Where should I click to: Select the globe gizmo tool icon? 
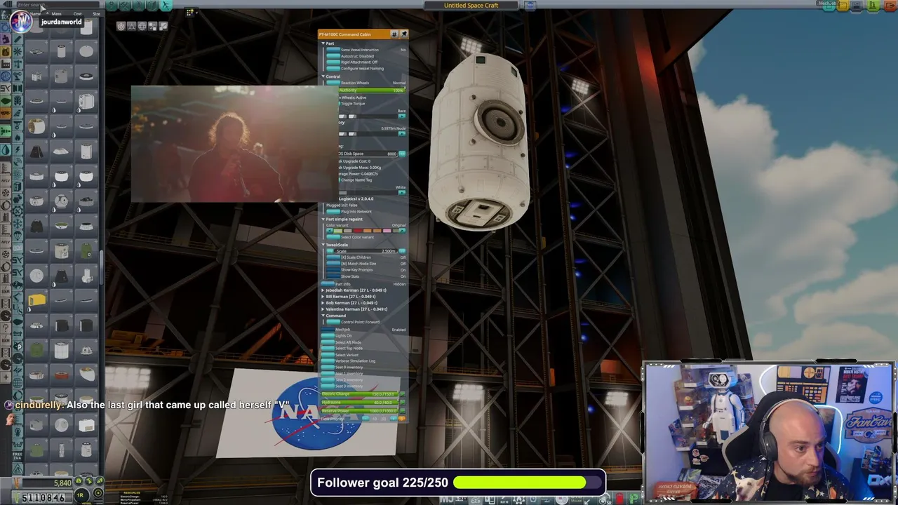pos(142,26)
